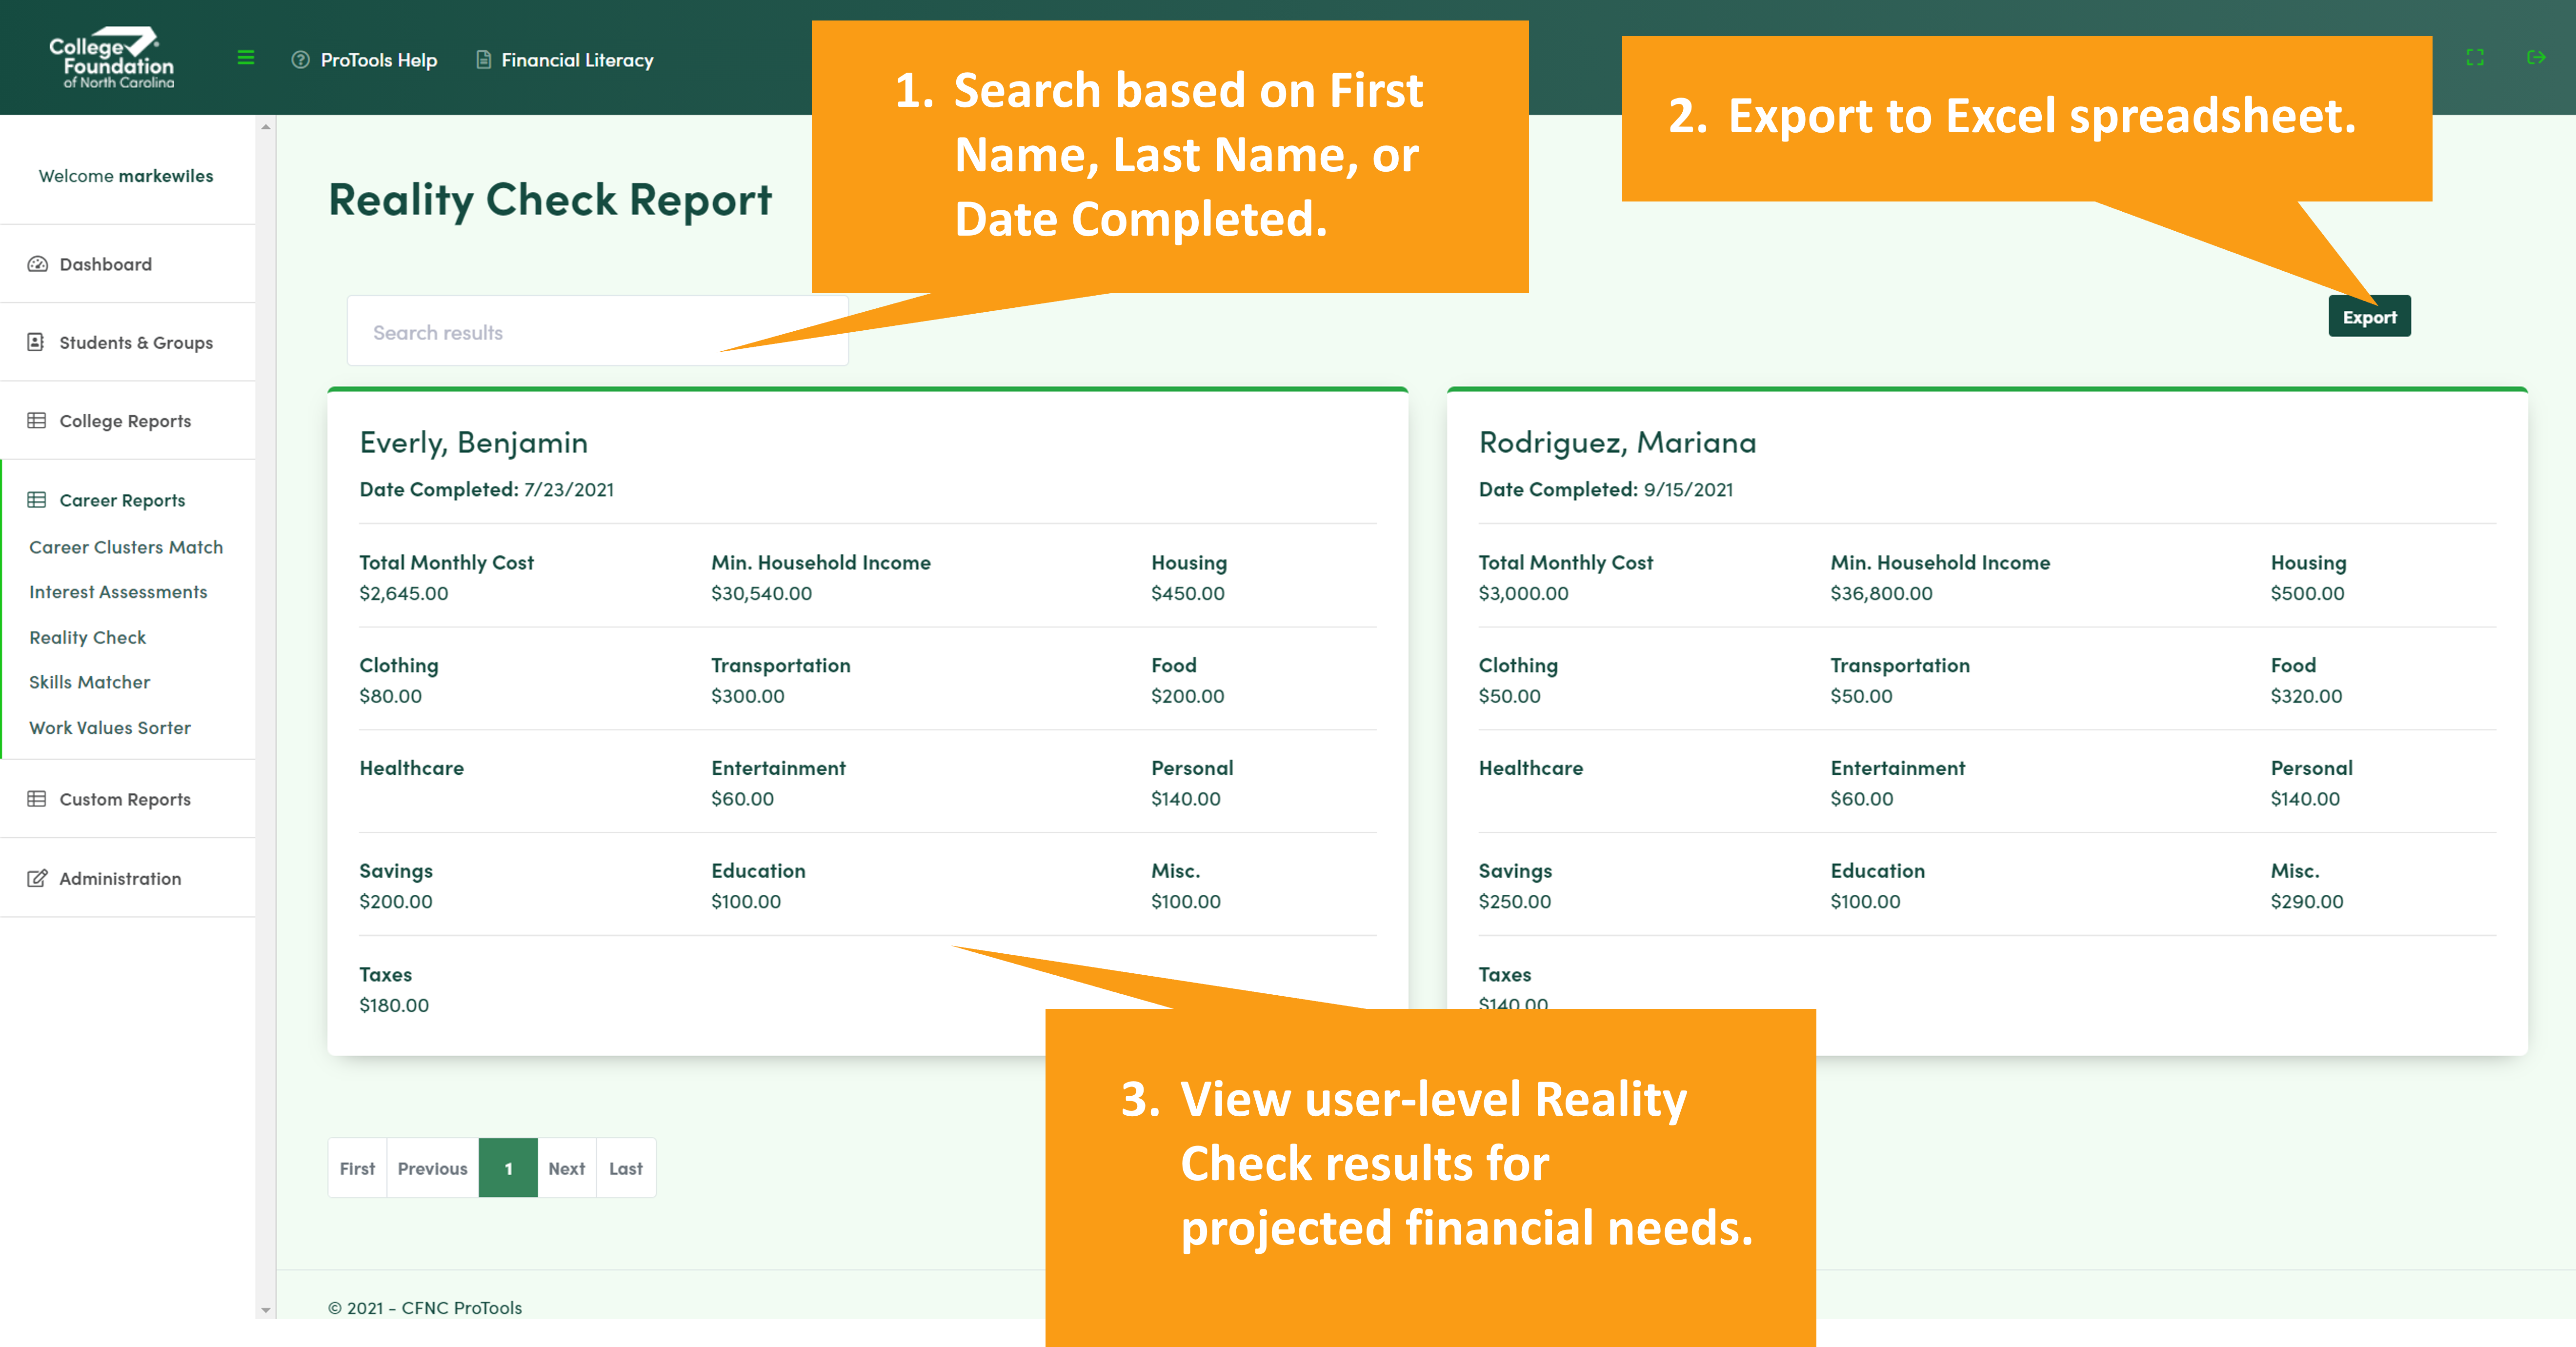This screenshot has height=1347, width=2576.
Task: Click the College Foundation of North Carolina logo
Action: [111, 58]
